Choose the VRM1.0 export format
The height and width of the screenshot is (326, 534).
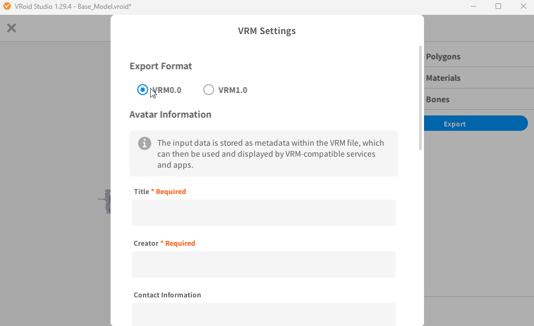click(208, 90)
